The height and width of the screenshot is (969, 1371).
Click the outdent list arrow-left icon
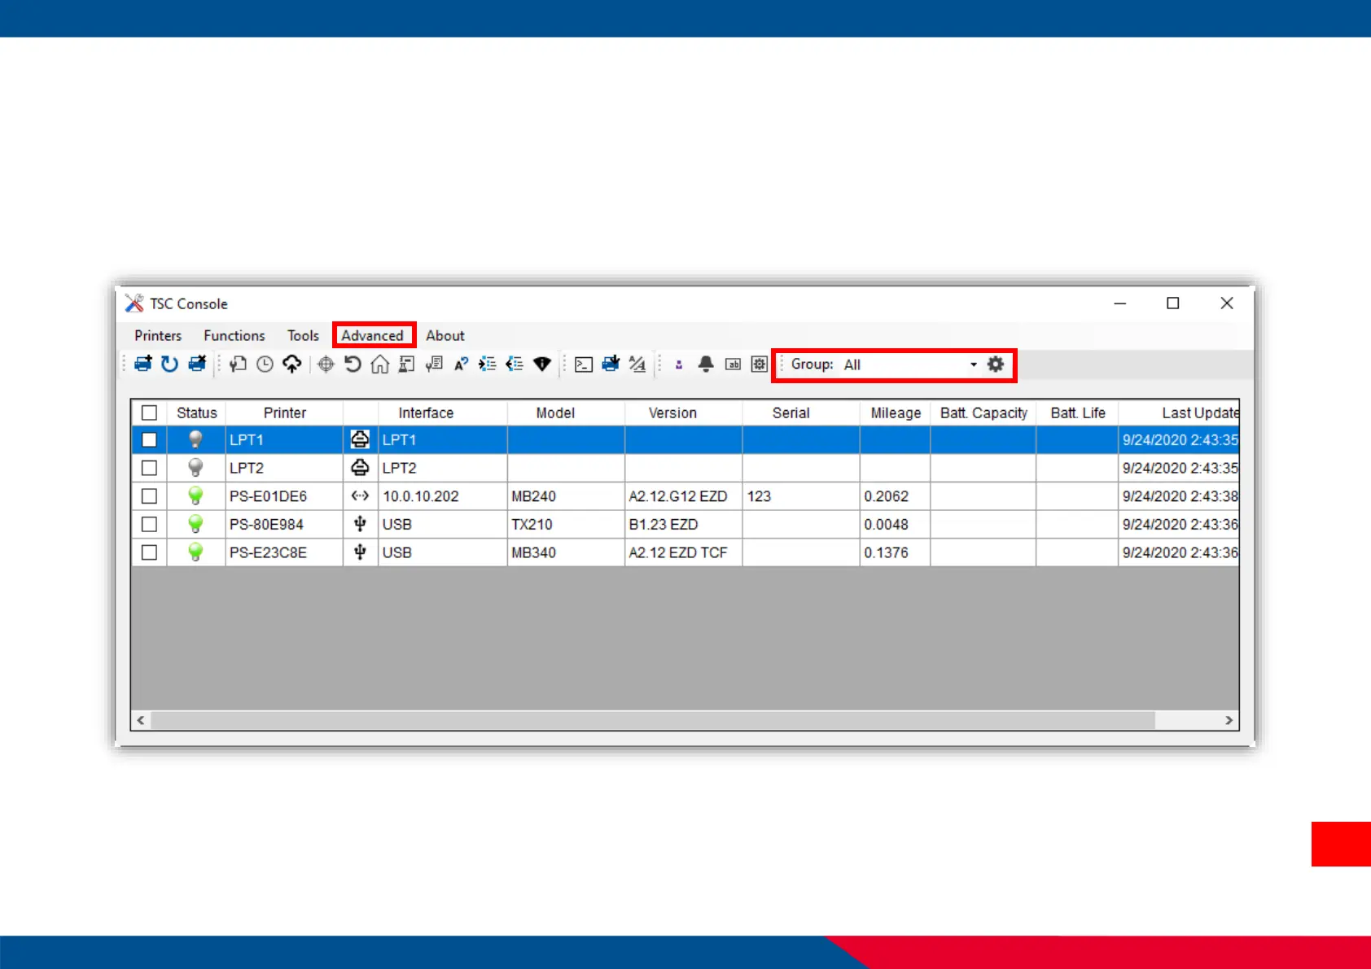tap(515, 364)
